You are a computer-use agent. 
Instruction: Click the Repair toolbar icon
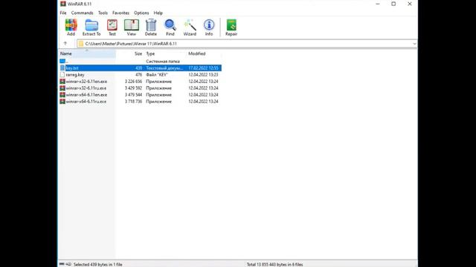pos(231,27)
